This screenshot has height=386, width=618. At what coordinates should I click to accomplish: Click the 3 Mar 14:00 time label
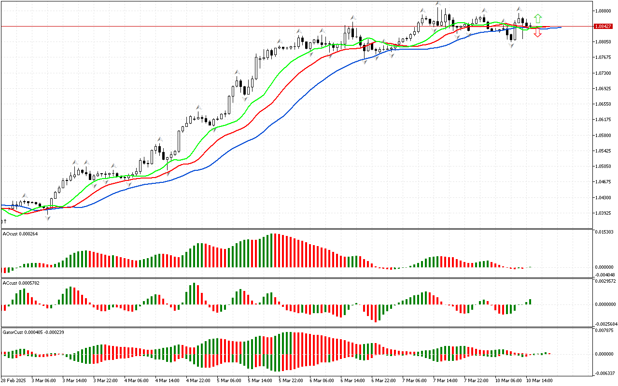click(x=75, y=381)
